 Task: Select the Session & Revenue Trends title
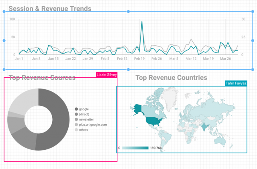coord(50,8)
